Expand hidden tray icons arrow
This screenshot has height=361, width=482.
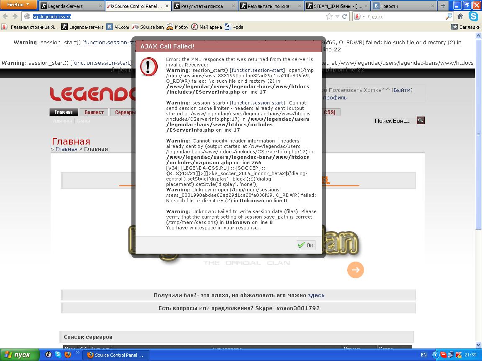tap(435, 355)
